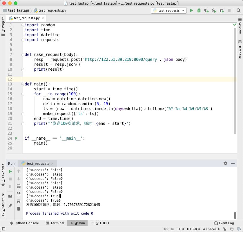Click the URL string on line 8
243x232 pixels.
pyautogui.click(x=121, y=59)
